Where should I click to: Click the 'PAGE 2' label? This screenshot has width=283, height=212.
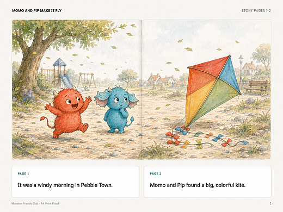[x=156, y=173]
